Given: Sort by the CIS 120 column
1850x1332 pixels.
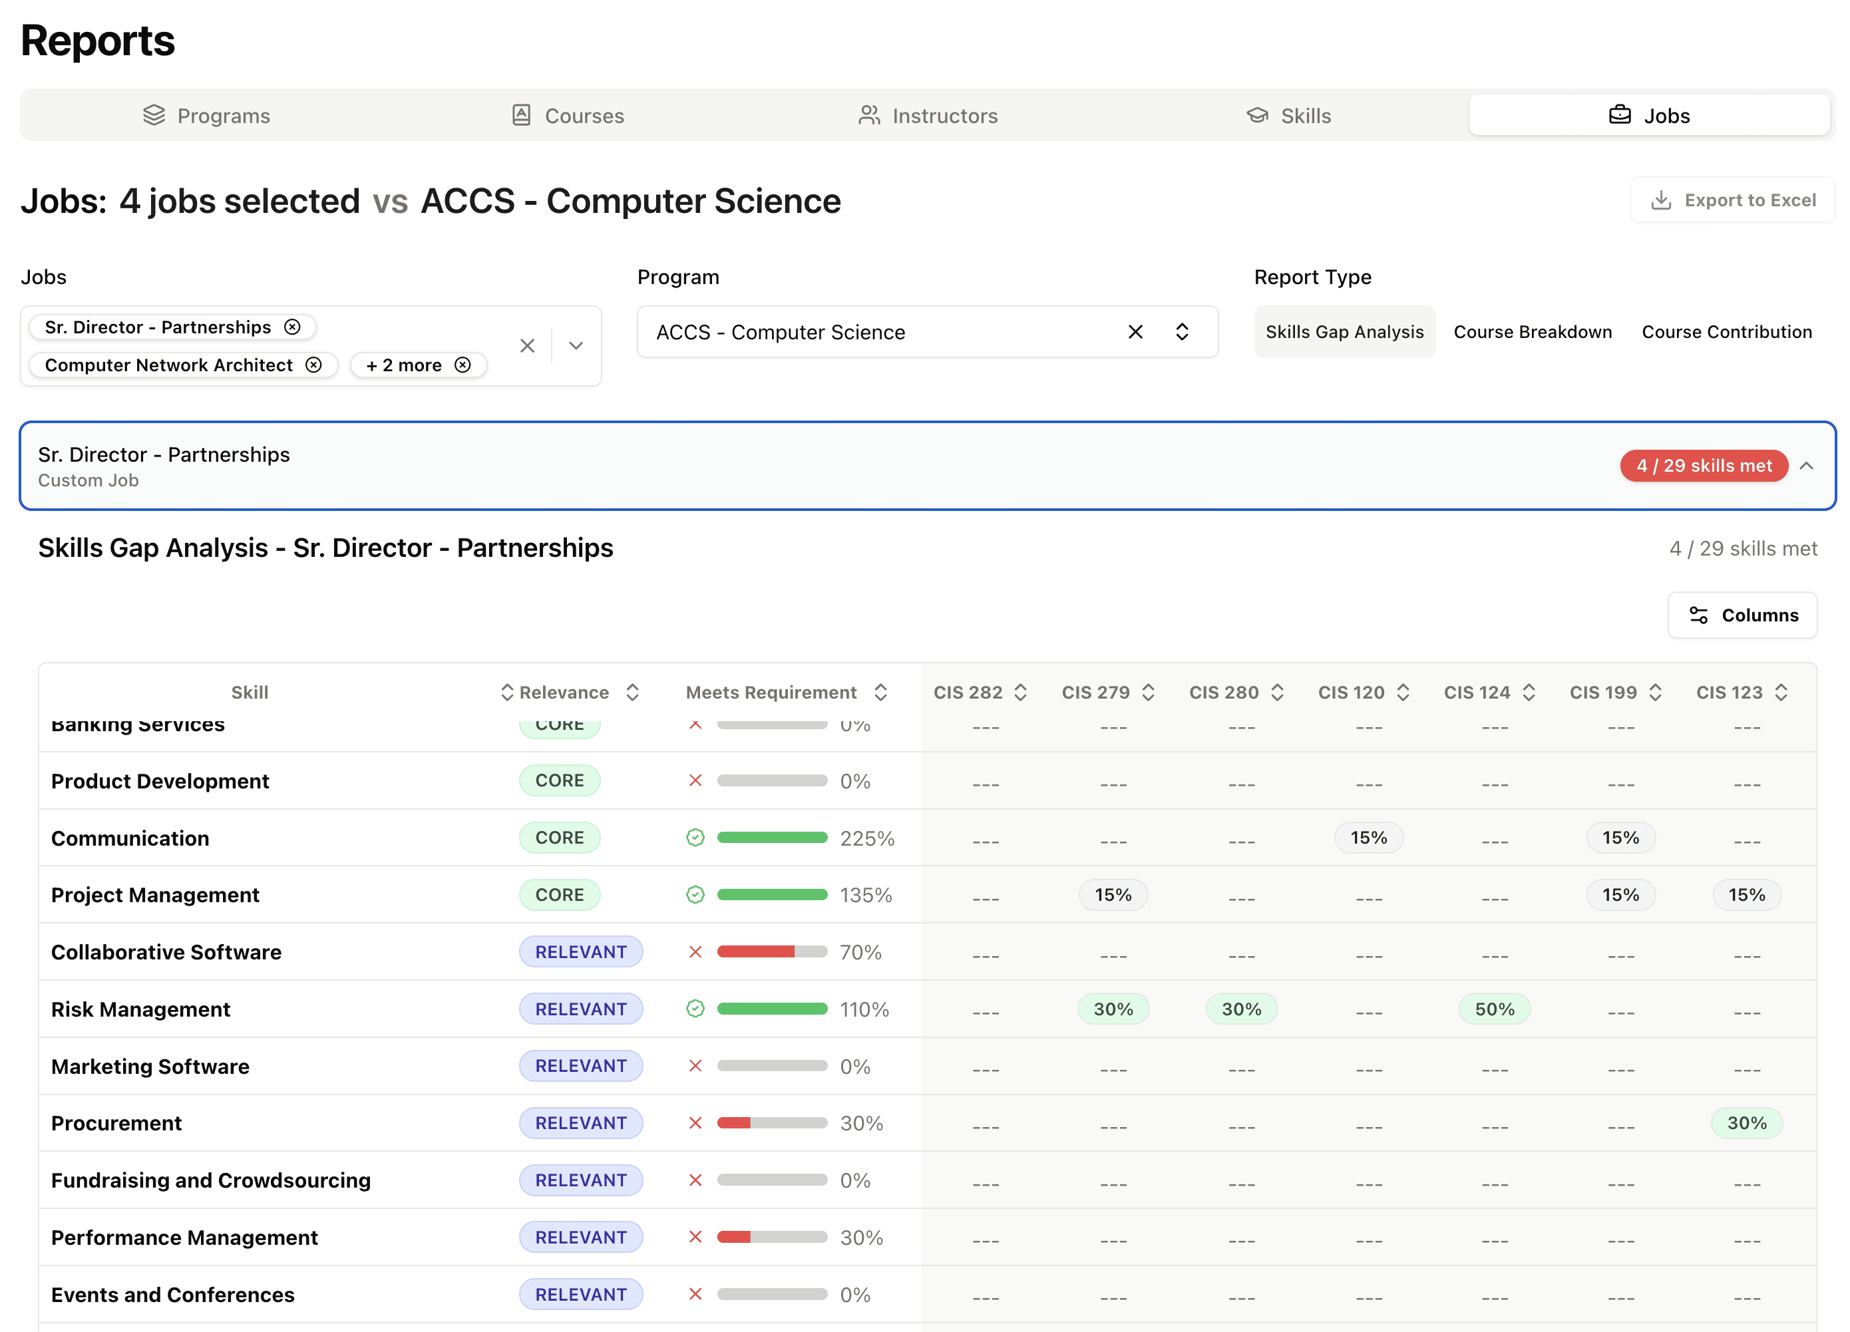Looking at the screenshot, I should (x=1403, y=693).
